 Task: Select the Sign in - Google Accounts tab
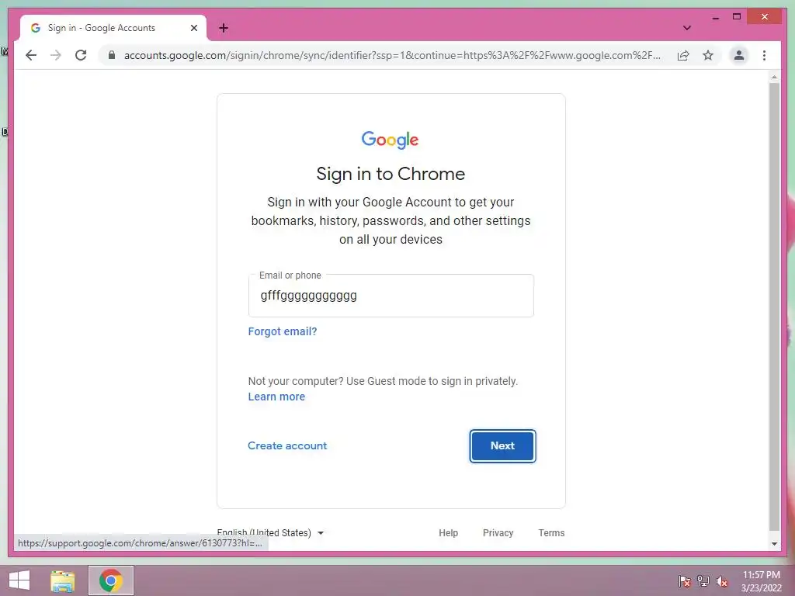pos(113,28)
